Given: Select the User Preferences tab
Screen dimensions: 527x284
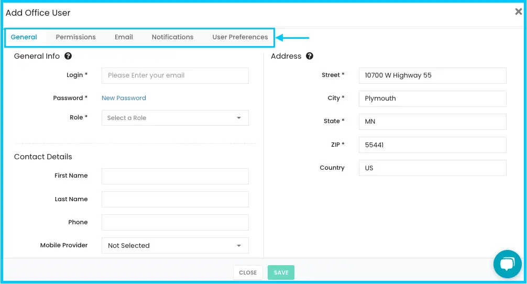Looking at the screenshot, I should [240, 37].
